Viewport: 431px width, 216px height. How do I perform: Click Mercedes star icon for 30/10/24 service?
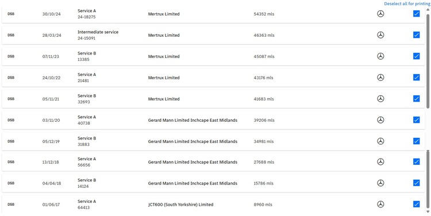pos(380,14)
